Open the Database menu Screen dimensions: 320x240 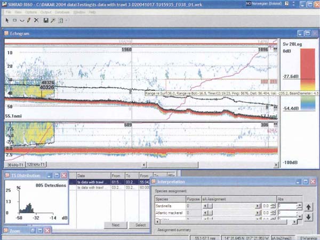pyautogui.click(x=62, y=11)
